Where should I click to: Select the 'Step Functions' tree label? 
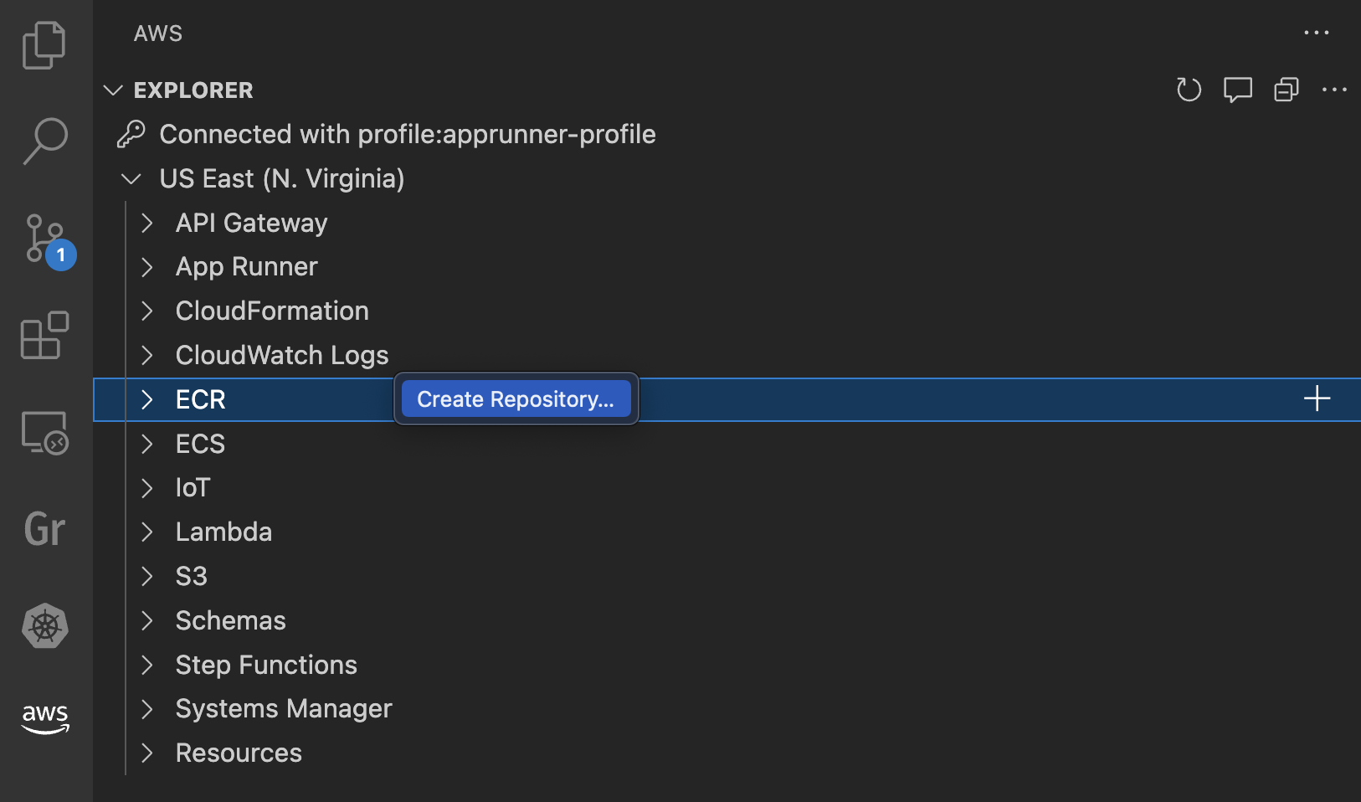coord(266,665)
